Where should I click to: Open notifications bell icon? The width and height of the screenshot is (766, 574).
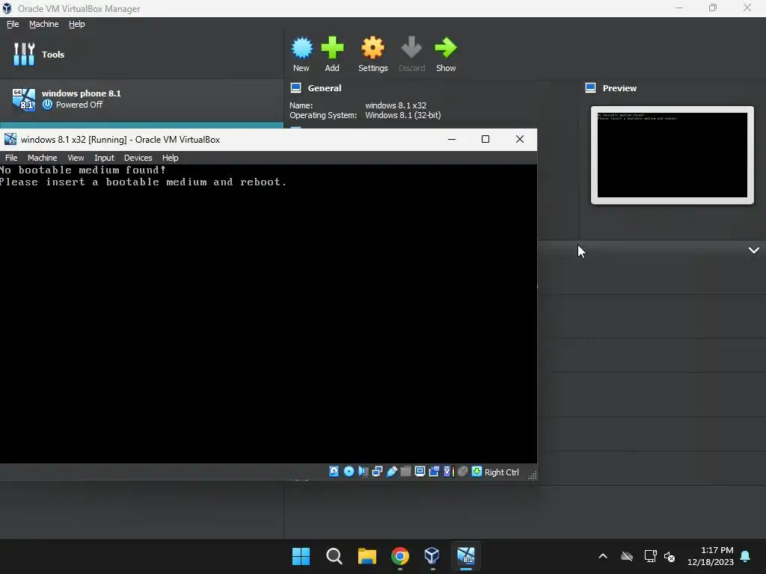point(746,556)
